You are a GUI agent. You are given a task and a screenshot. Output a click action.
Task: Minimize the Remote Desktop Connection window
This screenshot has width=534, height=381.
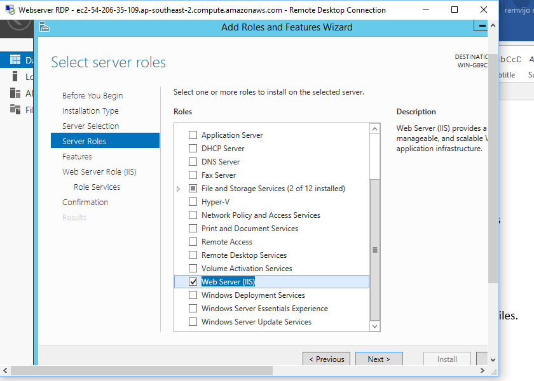click(426, 10)
